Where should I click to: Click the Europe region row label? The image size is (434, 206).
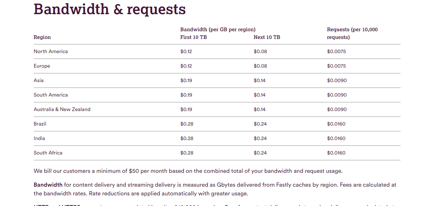[42, 66]
